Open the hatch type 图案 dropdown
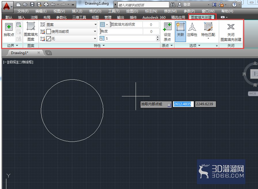The image size is (258, 189). [x=71, y=25]
